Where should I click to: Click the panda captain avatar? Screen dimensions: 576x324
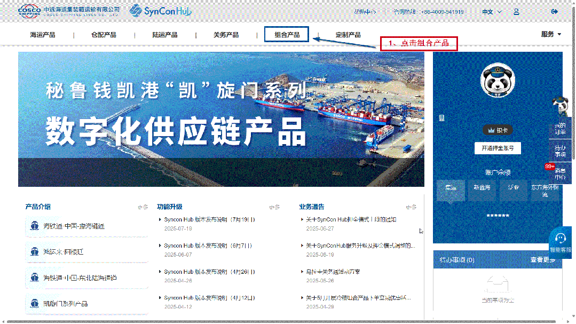coord(498,81)
